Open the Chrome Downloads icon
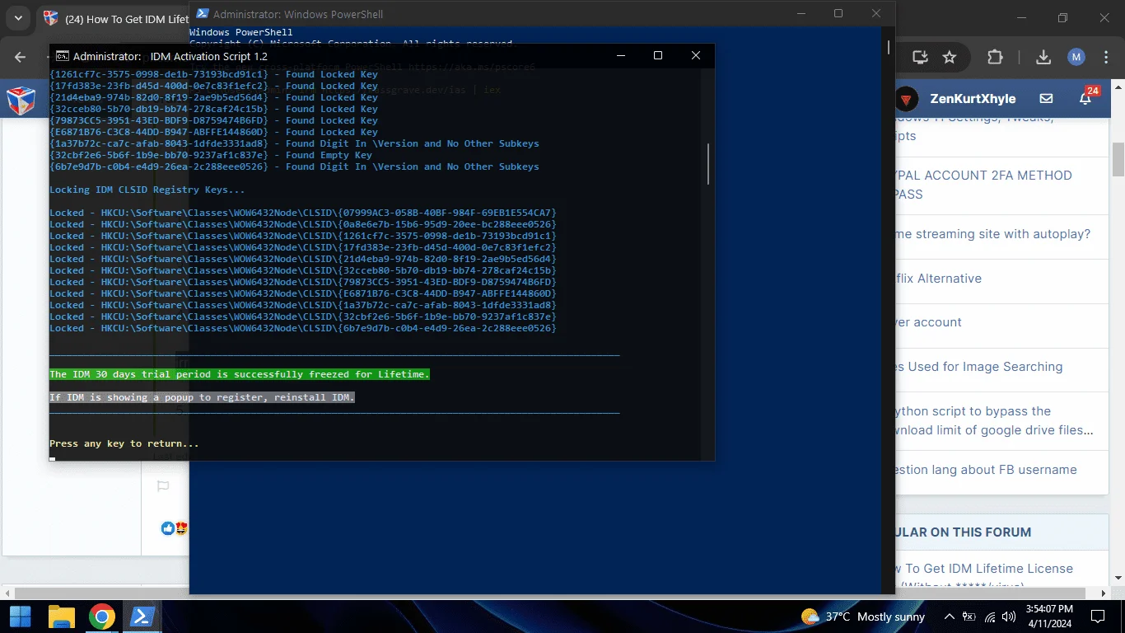Viewport: 1125px width, 633px height. 1043,57
